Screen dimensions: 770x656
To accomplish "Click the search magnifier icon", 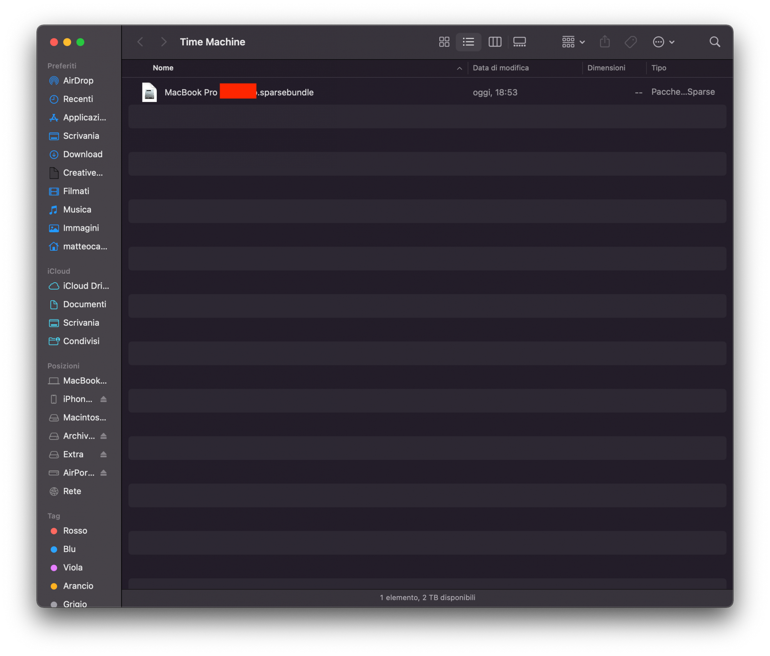I will point(715,42).
